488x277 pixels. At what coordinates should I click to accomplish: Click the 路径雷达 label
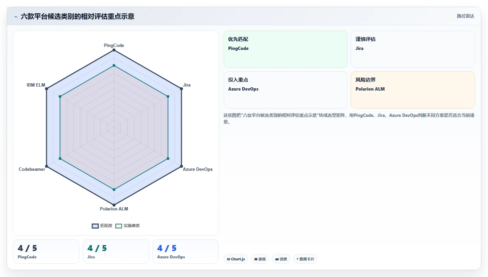tap(465, 16)
